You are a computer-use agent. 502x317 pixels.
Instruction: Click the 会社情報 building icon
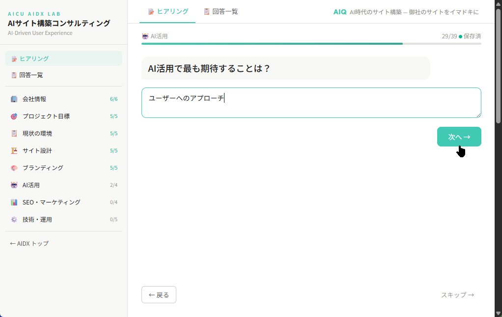[14, 99]
